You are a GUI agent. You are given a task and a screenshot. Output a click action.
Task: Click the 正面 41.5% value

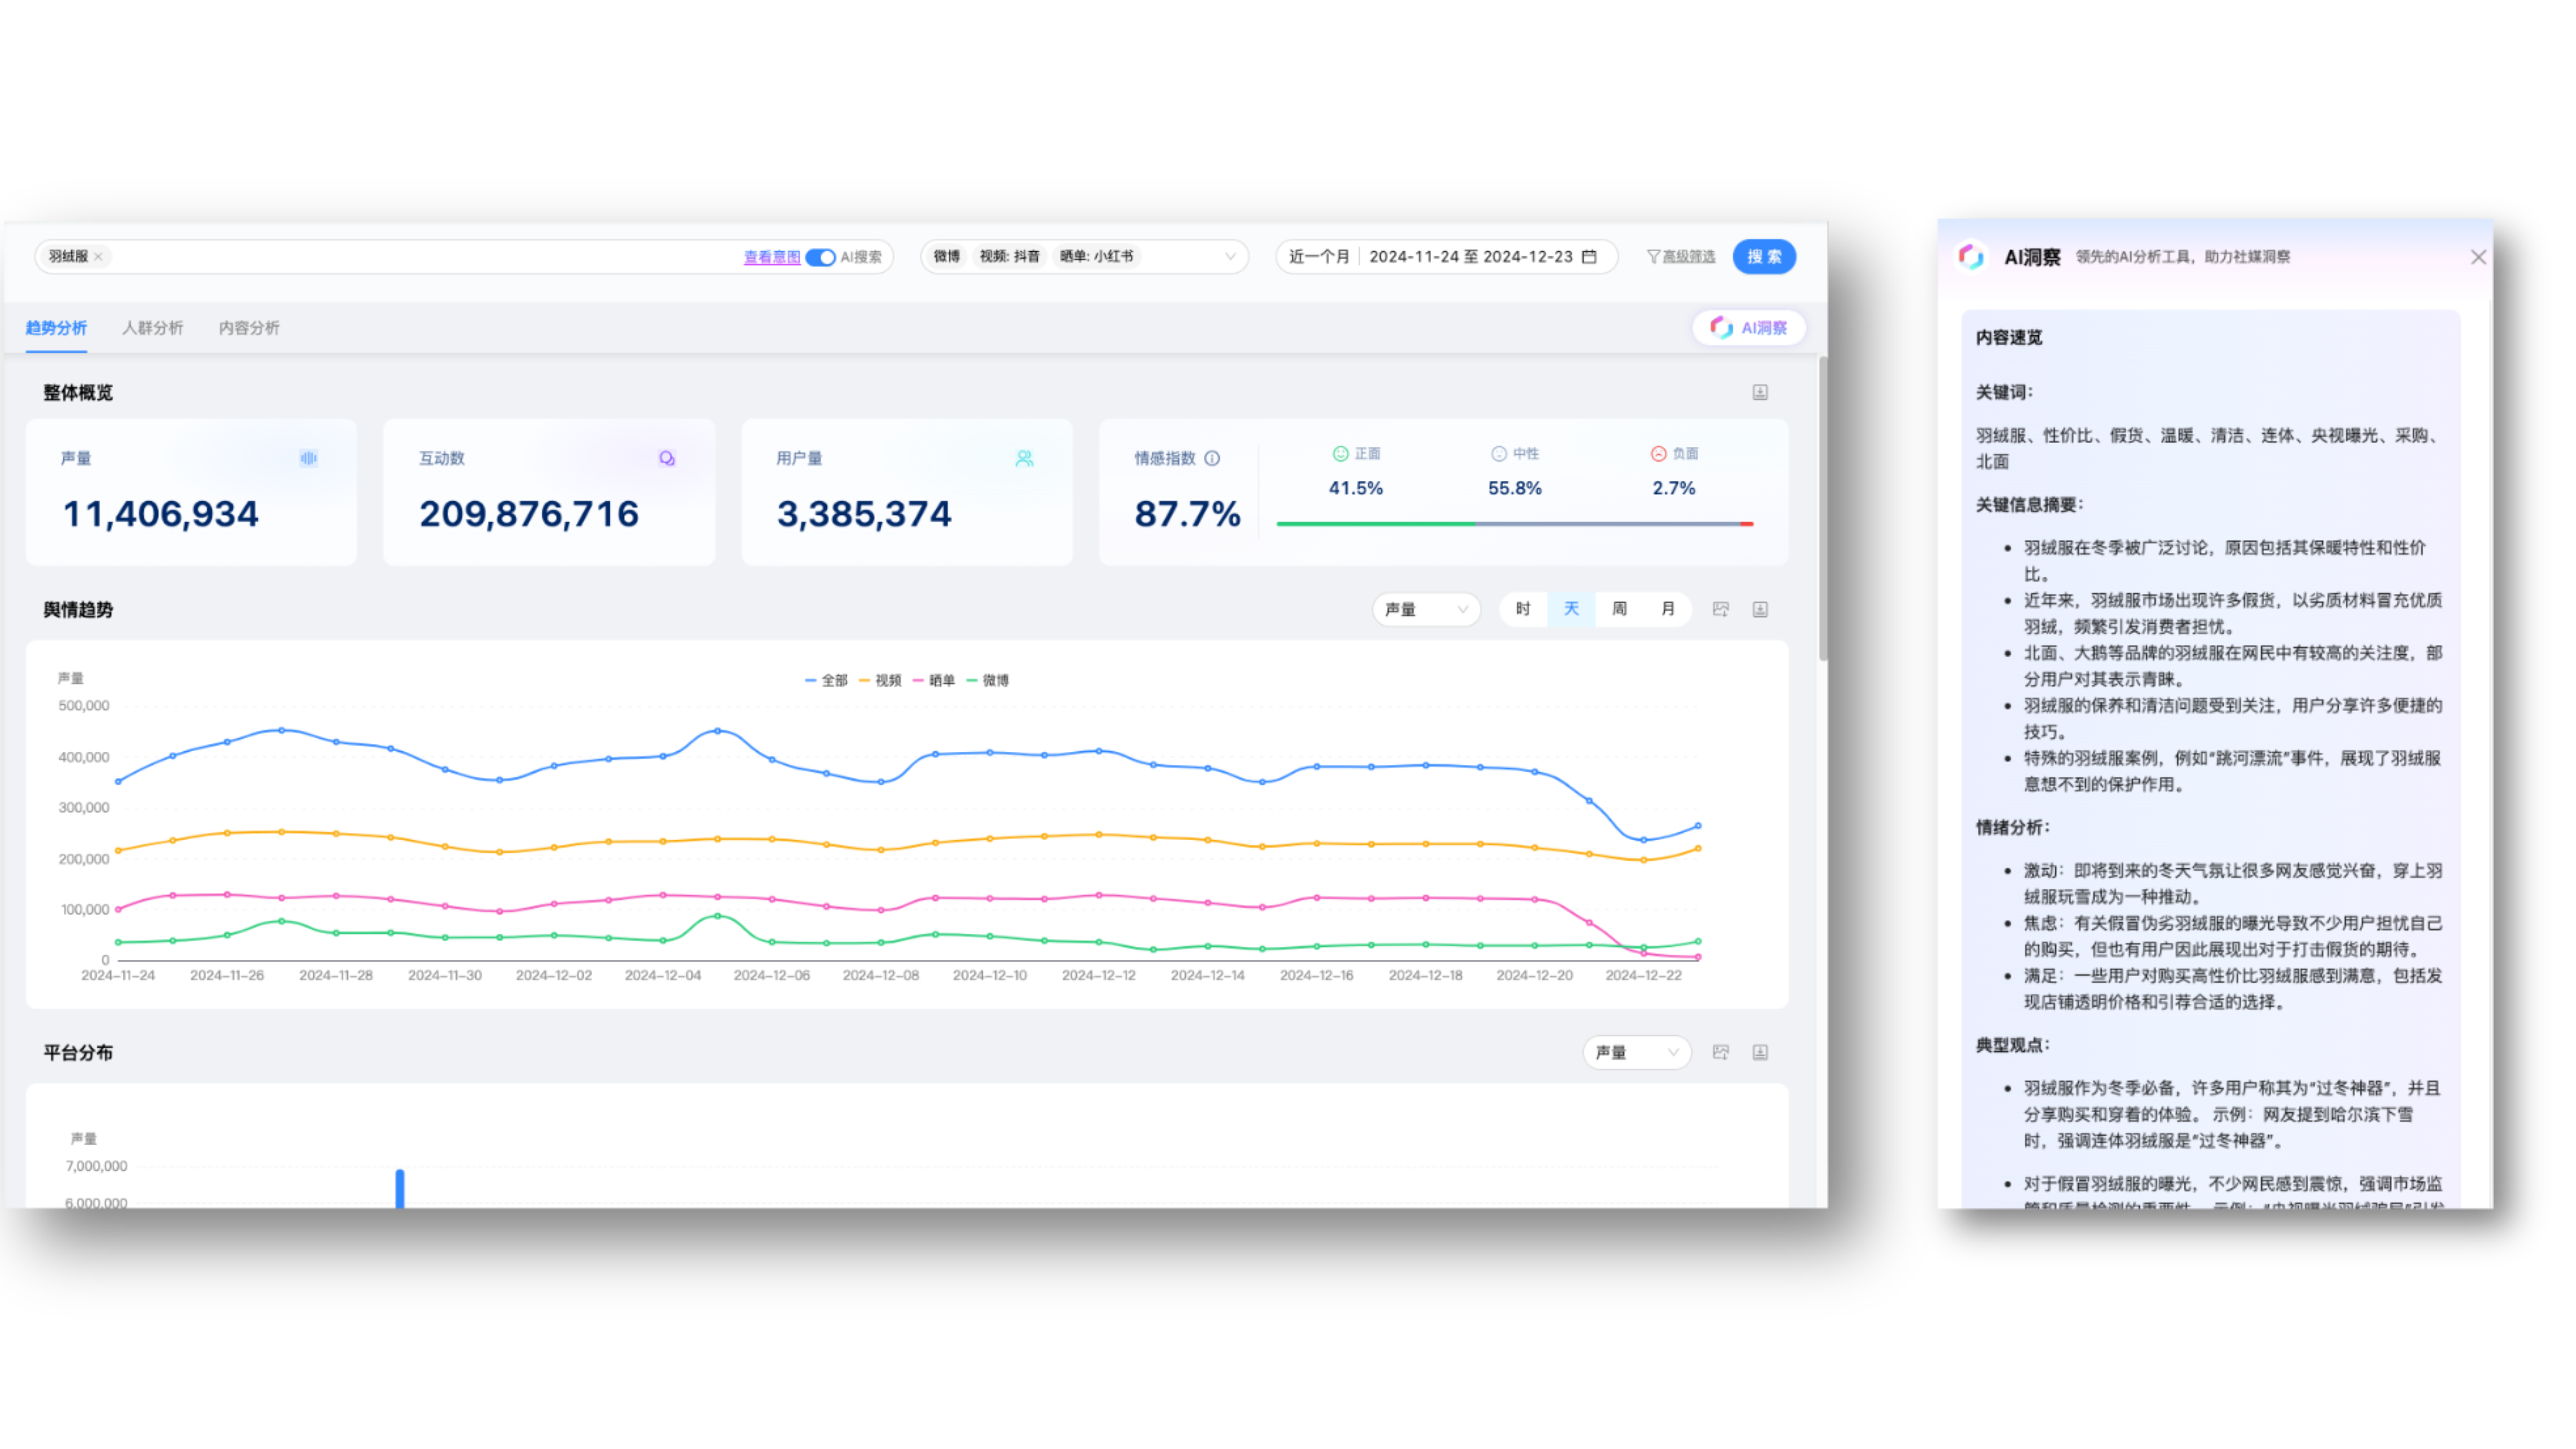coord(1355,489)
